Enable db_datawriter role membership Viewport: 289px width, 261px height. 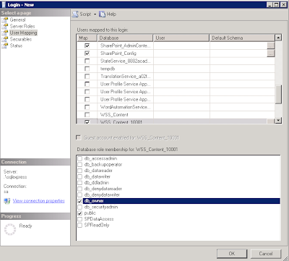coord(79,176)
